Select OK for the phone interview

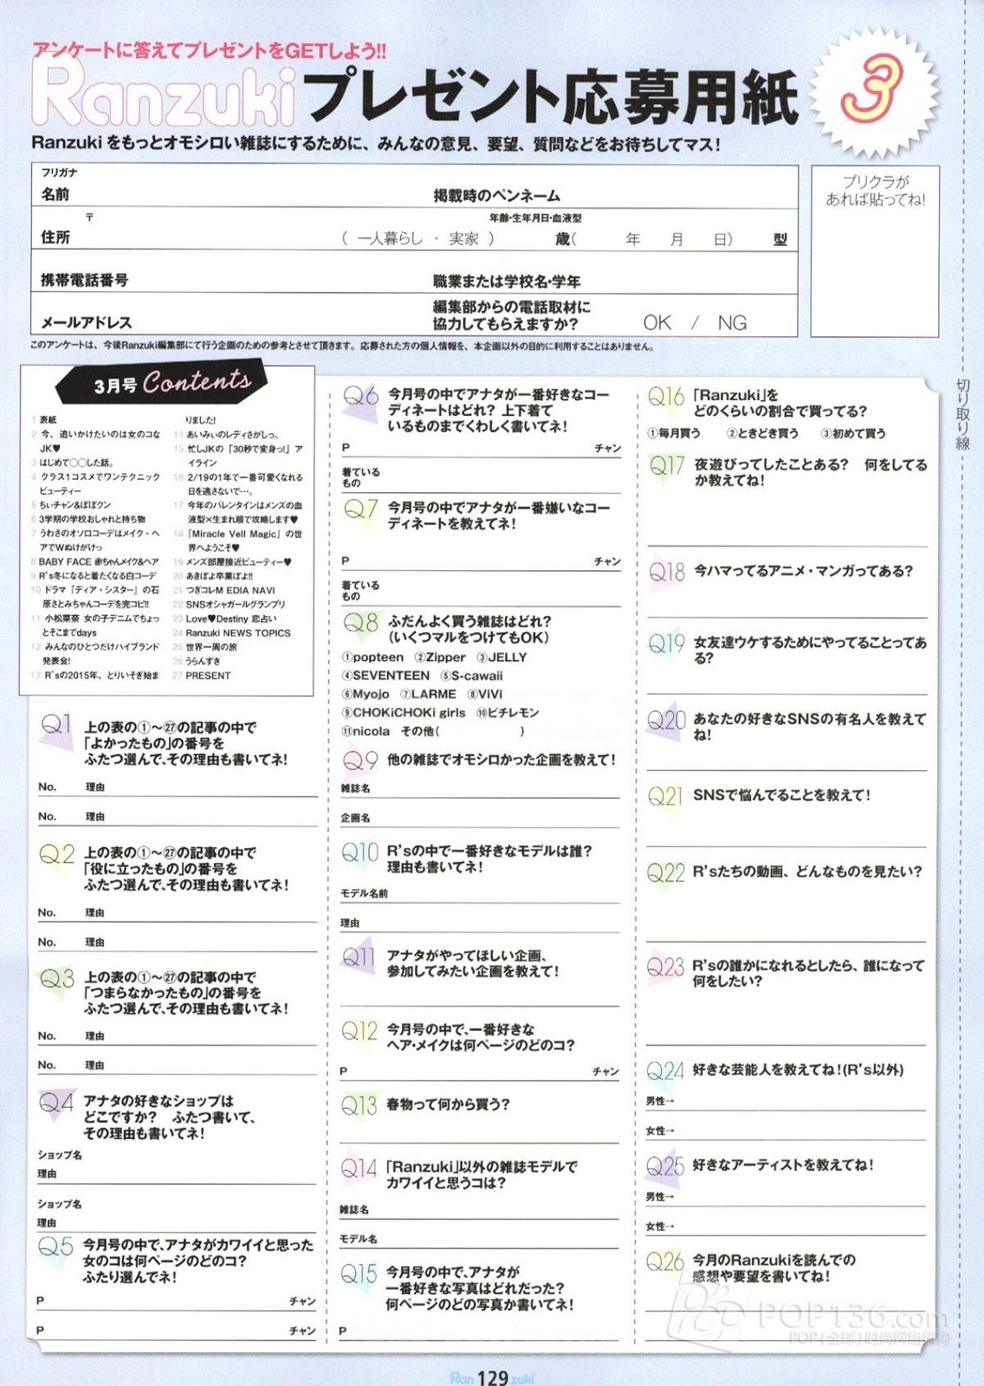pos(657,323)
